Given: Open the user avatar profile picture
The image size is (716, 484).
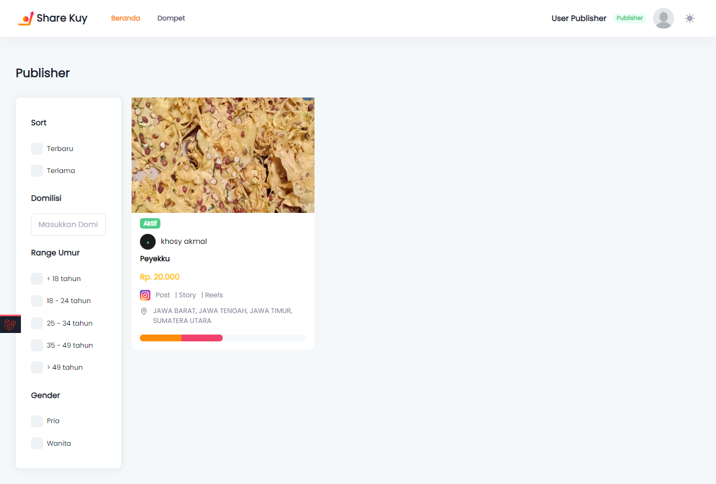Looking at the screenshot, I should tap(664, 18).
